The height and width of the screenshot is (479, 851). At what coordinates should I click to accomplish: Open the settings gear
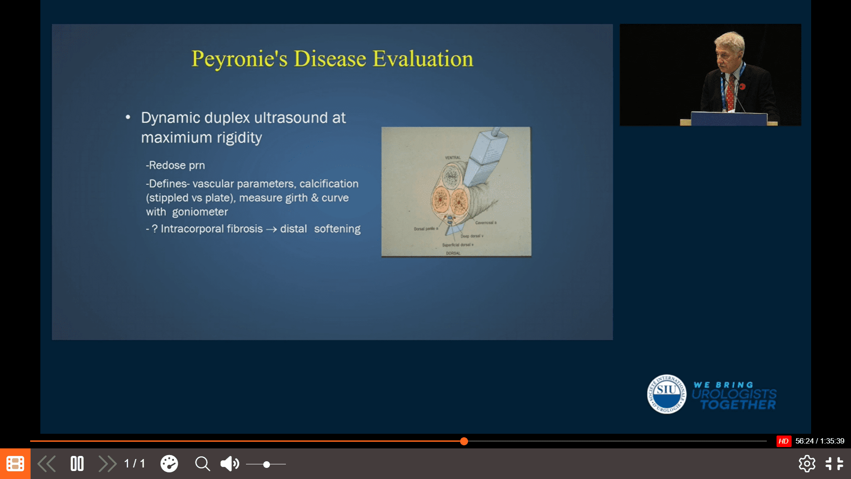click(x=807, y=464)
